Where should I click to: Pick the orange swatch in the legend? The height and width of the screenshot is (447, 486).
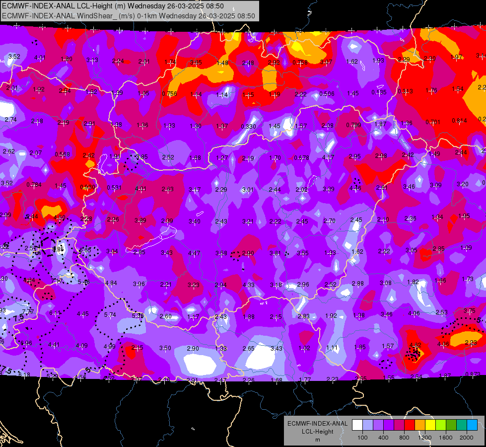[x=420, y=425]
